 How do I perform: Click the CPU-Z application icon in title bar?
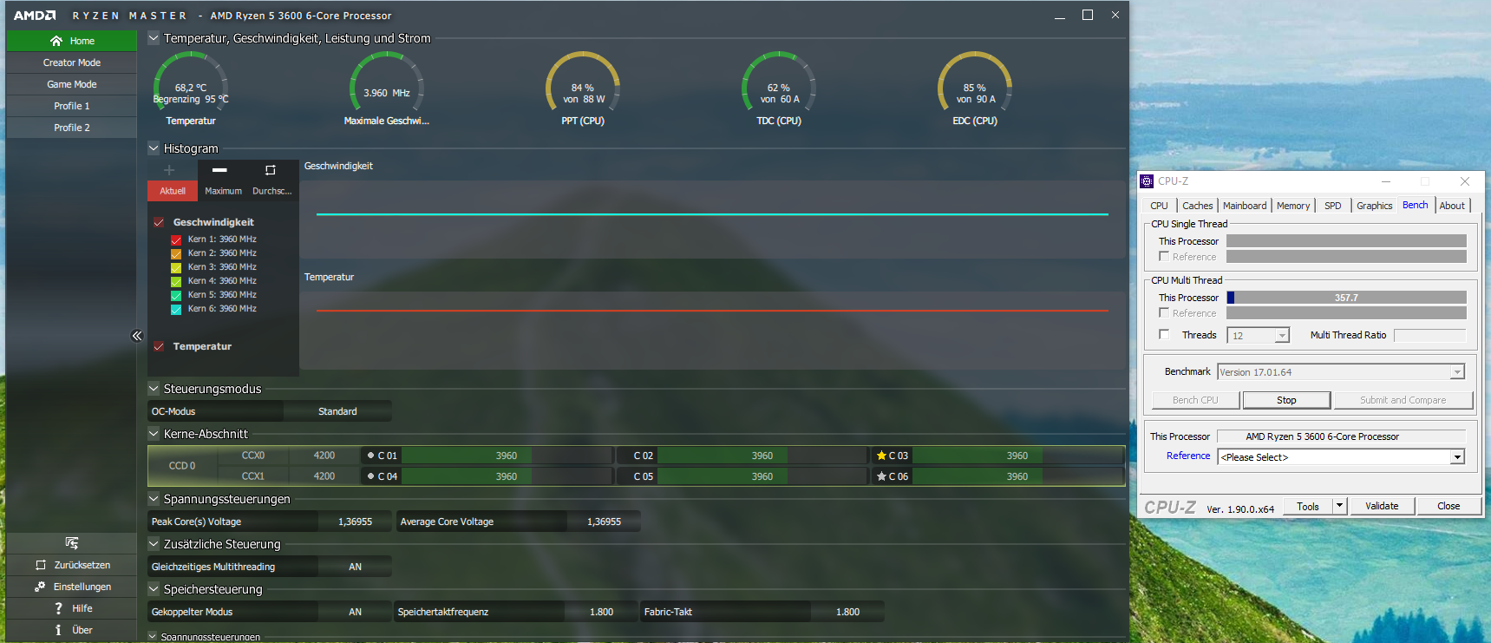[1147, 181]
